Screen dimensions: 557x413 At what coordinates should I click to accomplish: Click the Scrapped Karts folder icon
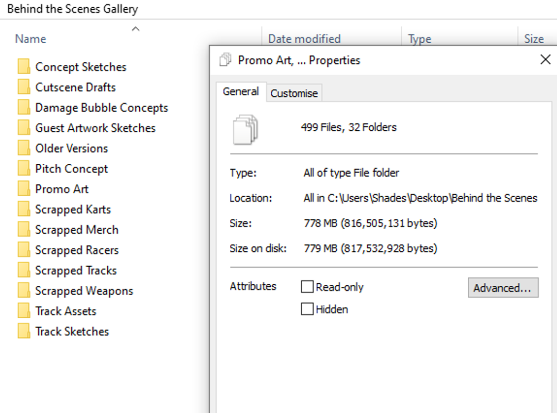click(24, 210)
